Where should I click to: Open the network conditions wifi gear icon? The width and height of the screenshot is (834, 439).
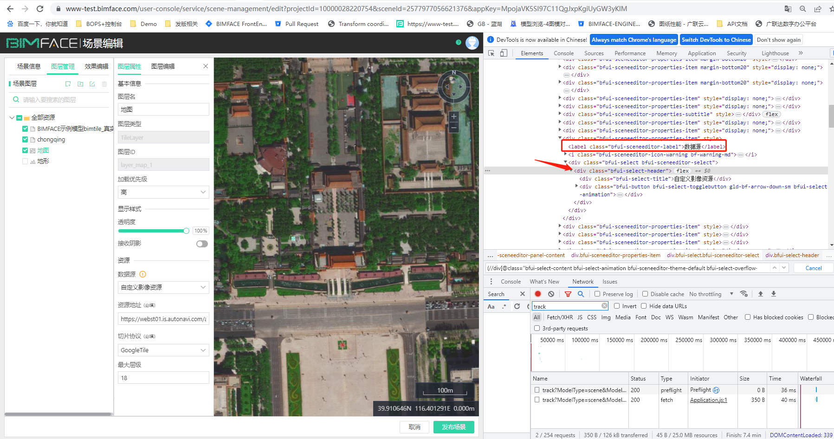coord(744,294)
